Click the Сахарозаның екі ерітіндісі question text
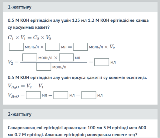The width and height of the screenshot is (160, 138). click(77, 131)
